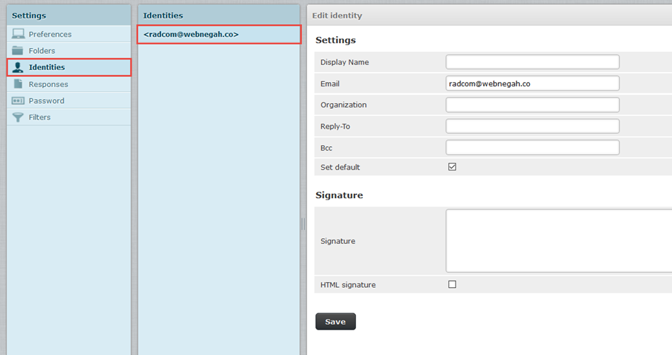The width and height of the screenshot is (672, 355).
Task: Select the Reply-To input box
Action: click(x=532, y=126)
